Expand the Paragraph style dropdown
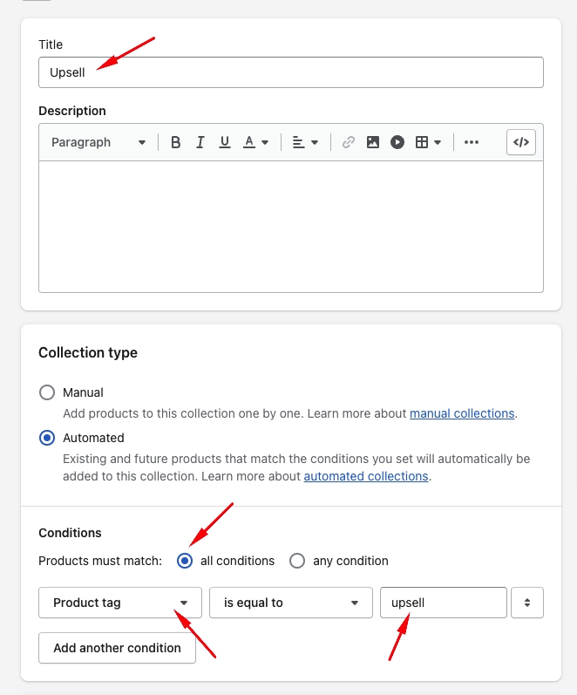 (x=98, y=142)
